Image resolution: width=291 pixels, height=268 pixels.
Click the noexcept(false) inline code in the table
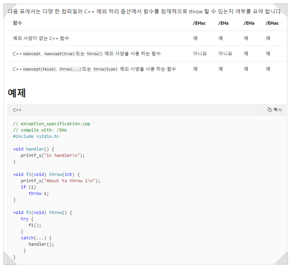coord(39,69)
